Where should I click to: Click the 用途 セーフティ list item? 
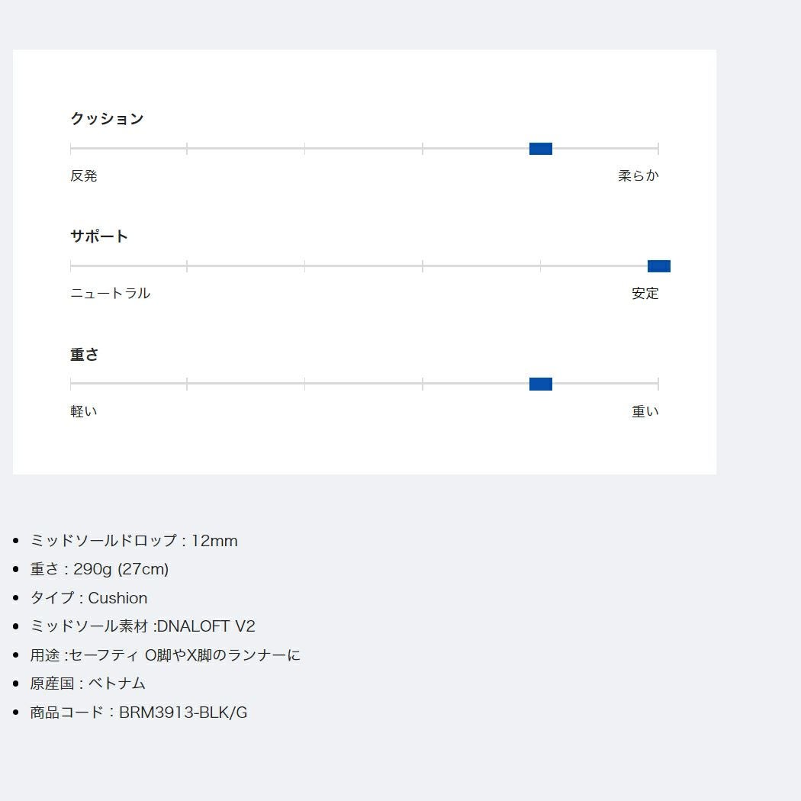[x=165, y=655]
